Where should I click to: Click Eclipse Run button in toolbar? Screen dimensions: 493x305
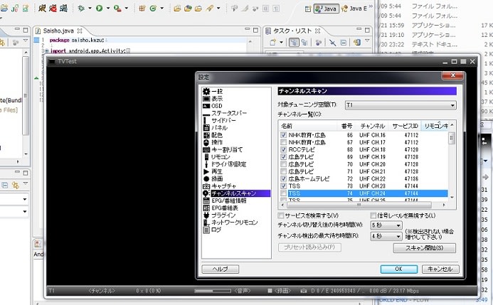(99, 9)
